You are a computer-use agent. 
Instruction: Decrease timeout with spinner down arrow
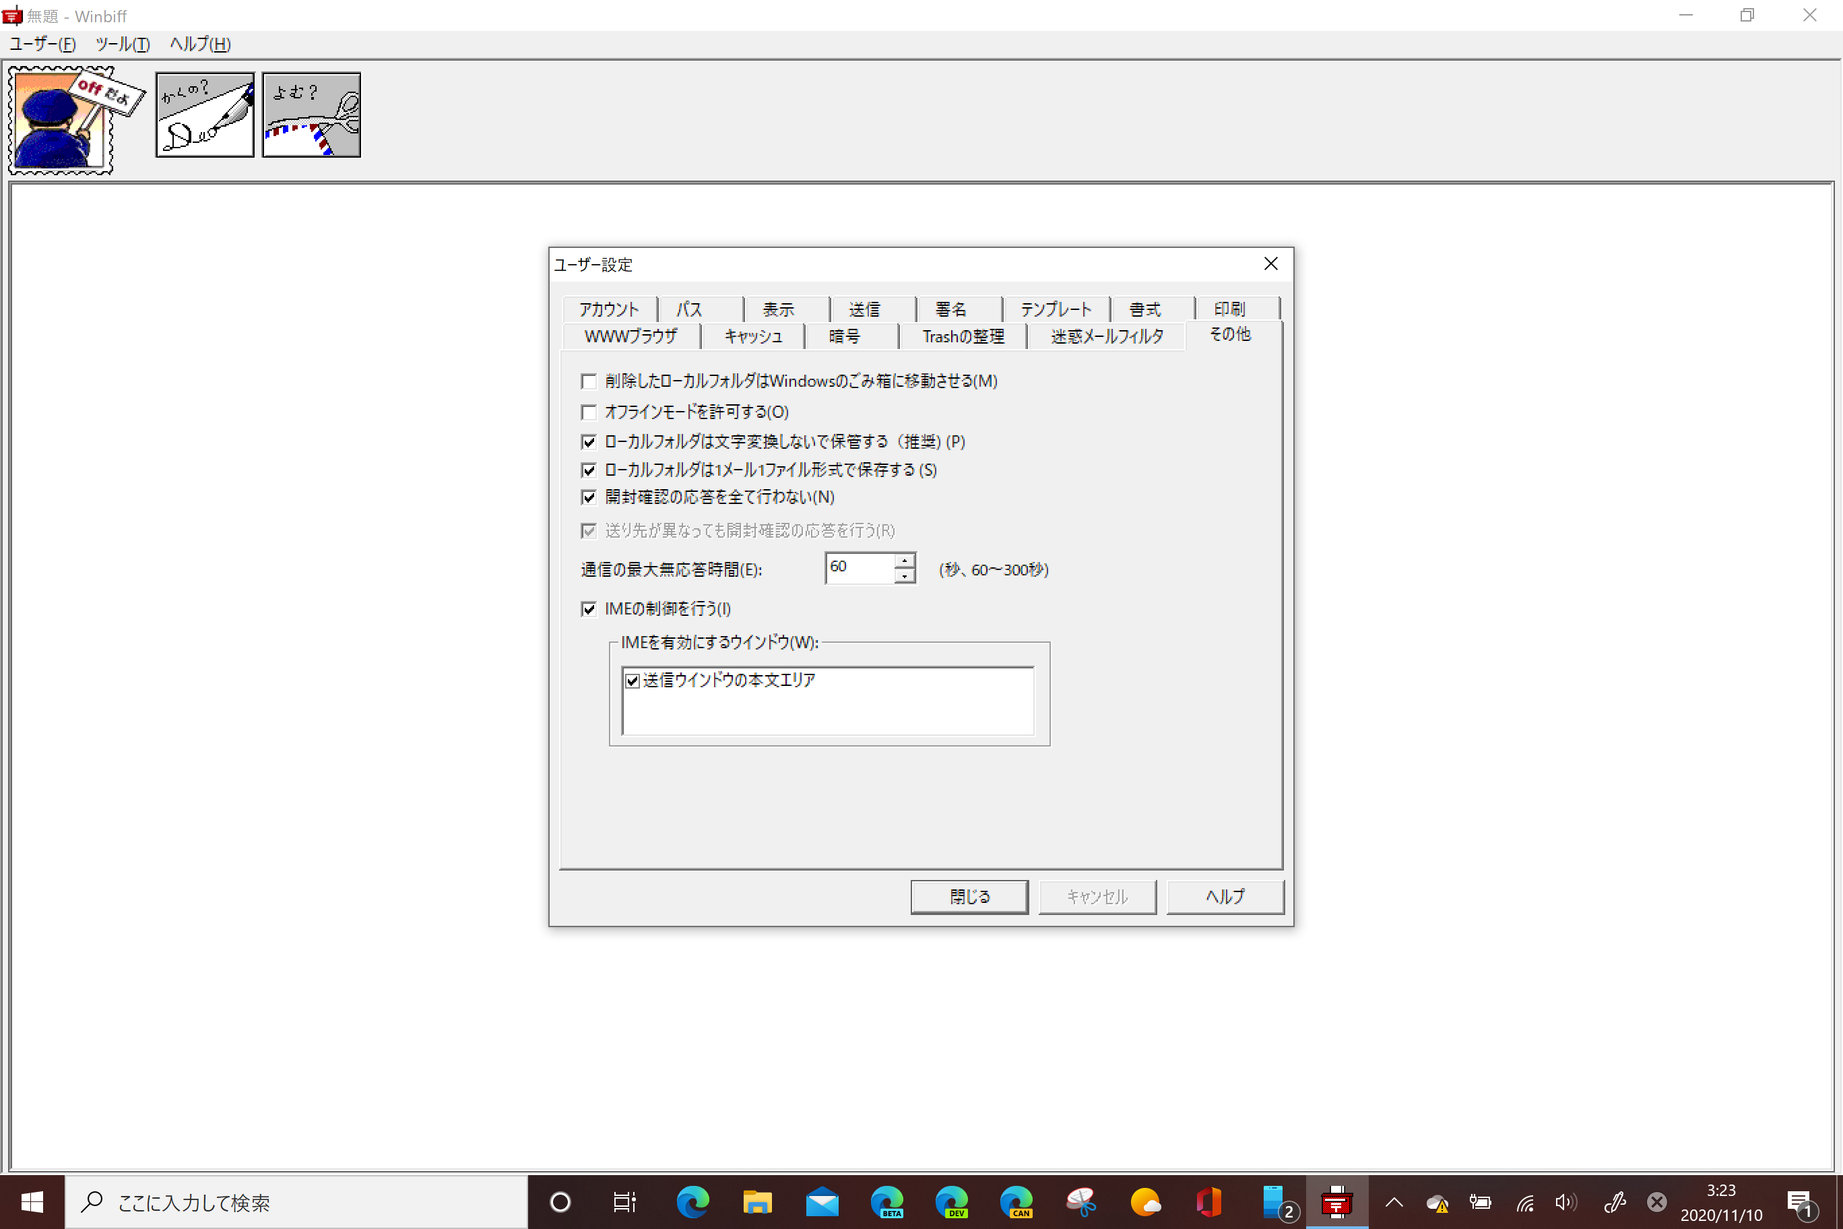point(904,576)
